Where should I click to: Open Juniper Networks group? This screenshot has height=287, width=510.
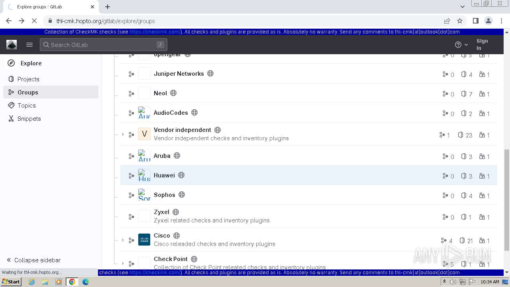click(x=179, y=73)
